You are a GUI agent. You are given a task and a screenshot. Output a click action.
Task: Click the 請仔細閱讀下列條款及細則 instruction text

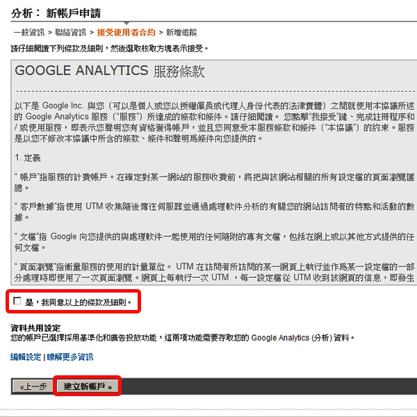click(110, 49)
